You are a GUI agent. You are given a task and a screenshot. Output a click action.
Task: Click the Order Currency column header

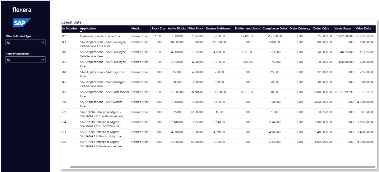(x=300, y=29)
